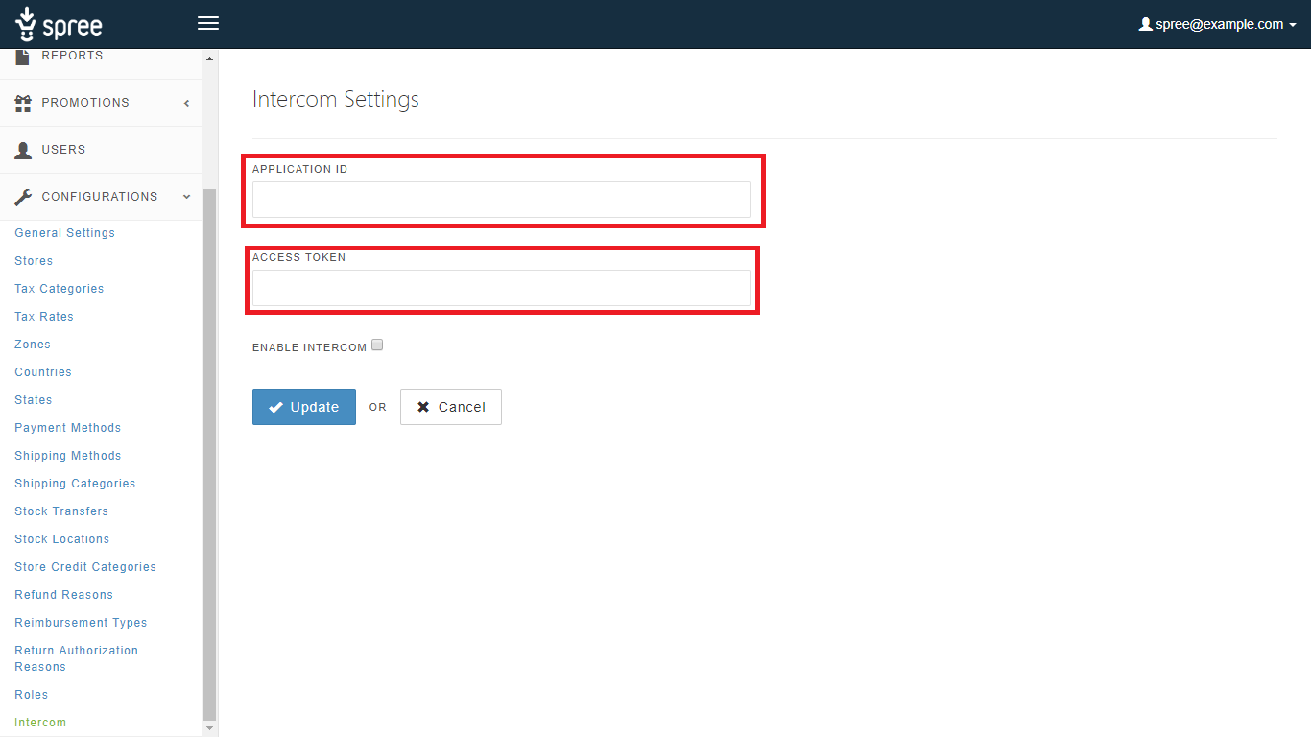Focus the Access Token input field
The height and width of the screenshot is (737, 1311).
pos(501,288)
